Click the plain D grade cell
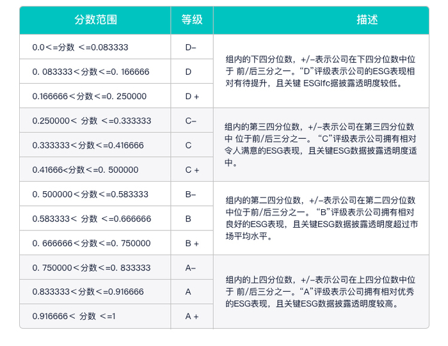The height and width of the screenshot is (346, 448). (192, 72)
